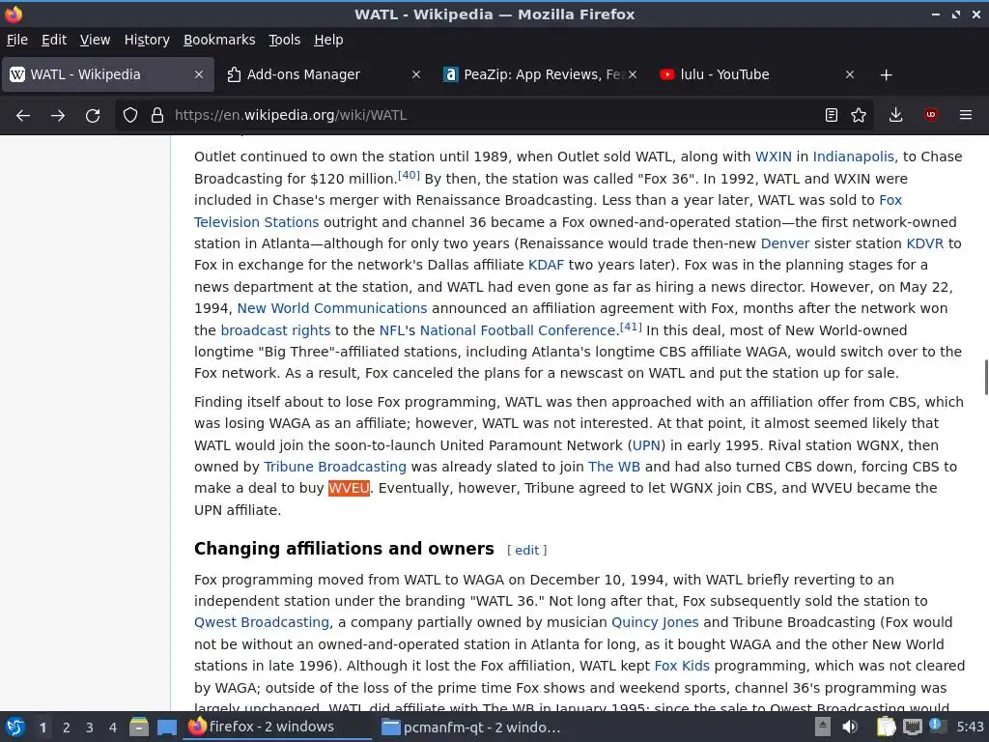Viewport: 989px width, 742px height.
Task: Follow the KDVR link
Action: 924,243
